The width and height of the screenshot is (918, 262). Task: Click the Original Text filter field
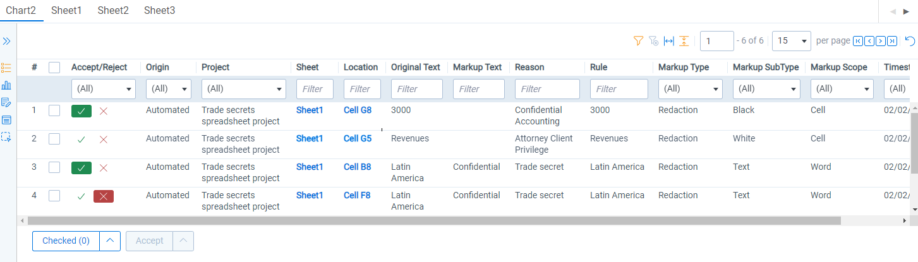point(417,89)
